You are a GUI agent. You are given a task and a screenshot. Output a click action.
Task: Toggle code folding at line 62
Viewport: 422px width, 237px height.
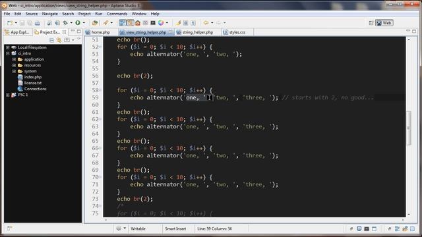pos(100,119)
